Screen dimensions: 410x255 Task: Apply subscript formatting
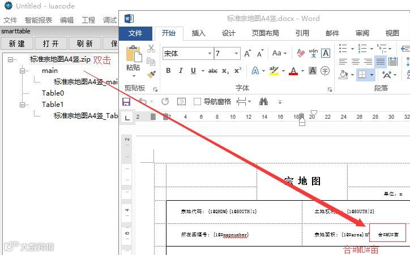[x=225, y=71]
